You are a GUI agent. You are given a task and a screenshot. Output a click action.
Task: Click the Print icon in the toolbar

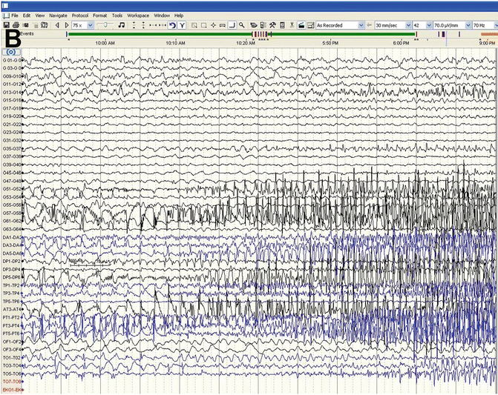pyautogui.click(x=16, y=25)
